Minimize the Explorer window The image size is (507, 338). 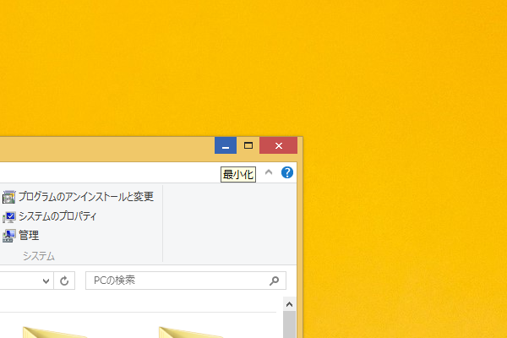tap(226, 145)
